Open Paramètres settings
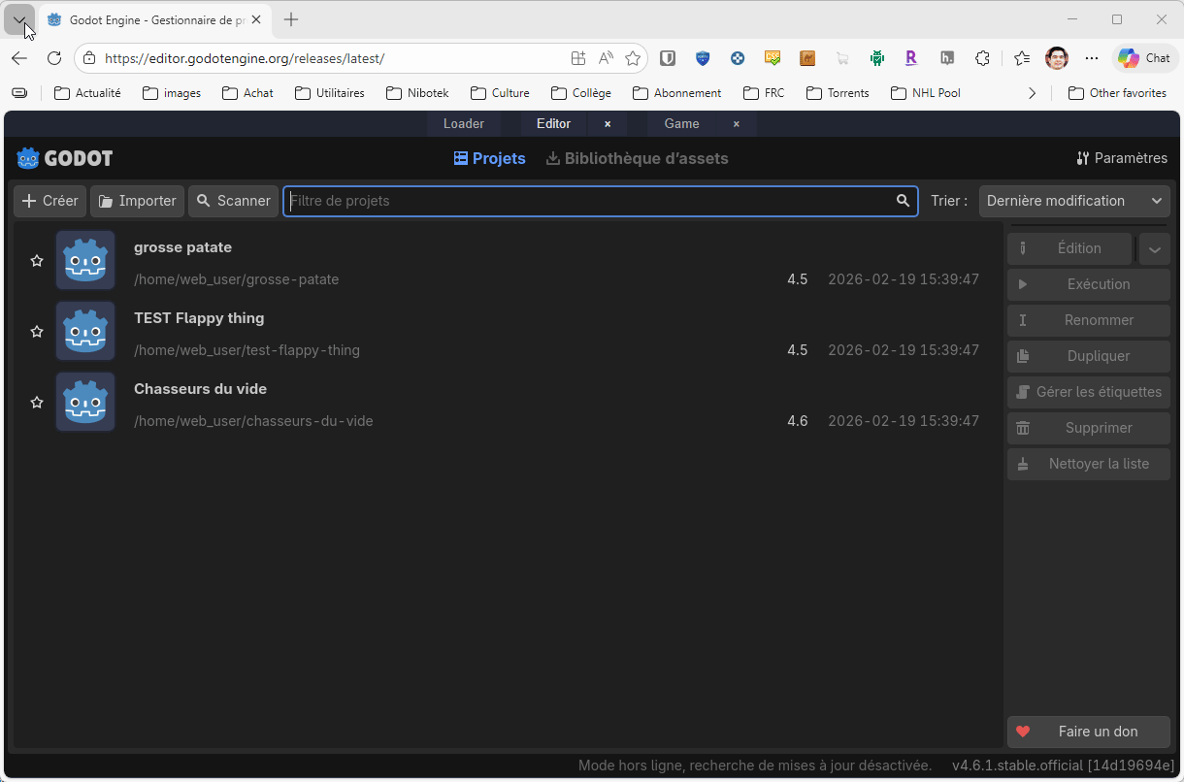This screenshot has width=1184, height=782. tap(1122, 158)
